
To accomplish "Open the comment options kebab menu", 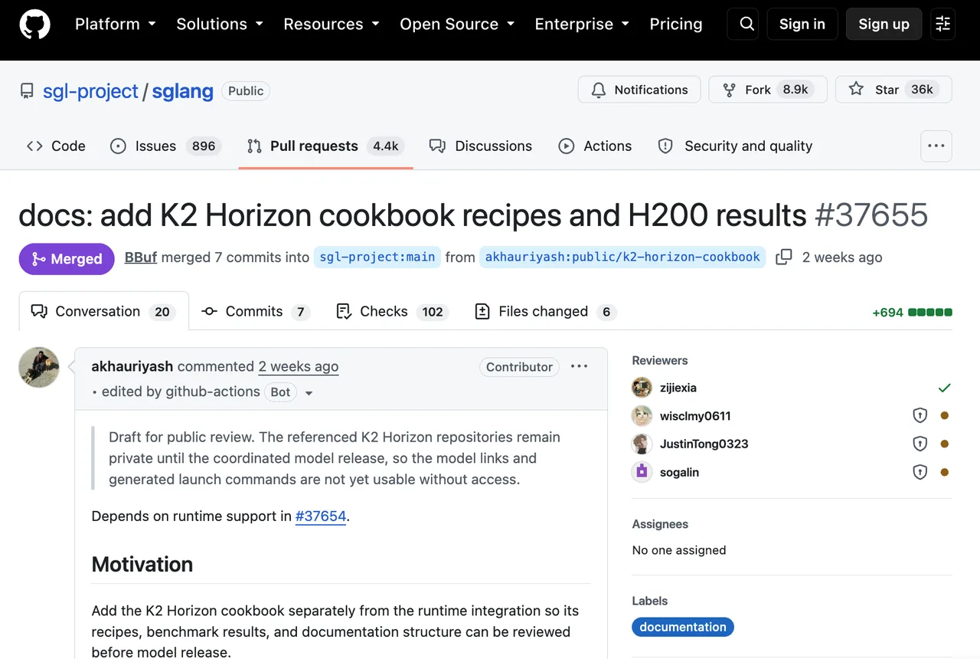I will 580,366.
